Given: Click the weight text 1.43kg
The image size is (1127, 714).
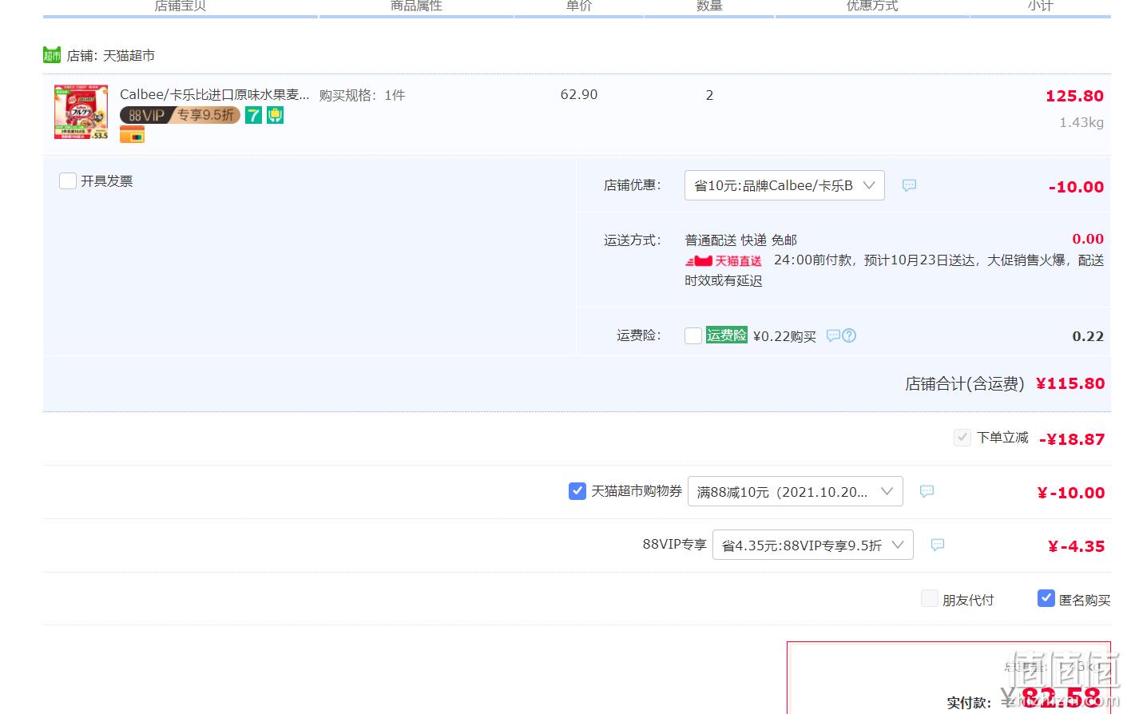Looking at the screenshot, I should point(1081,122).
